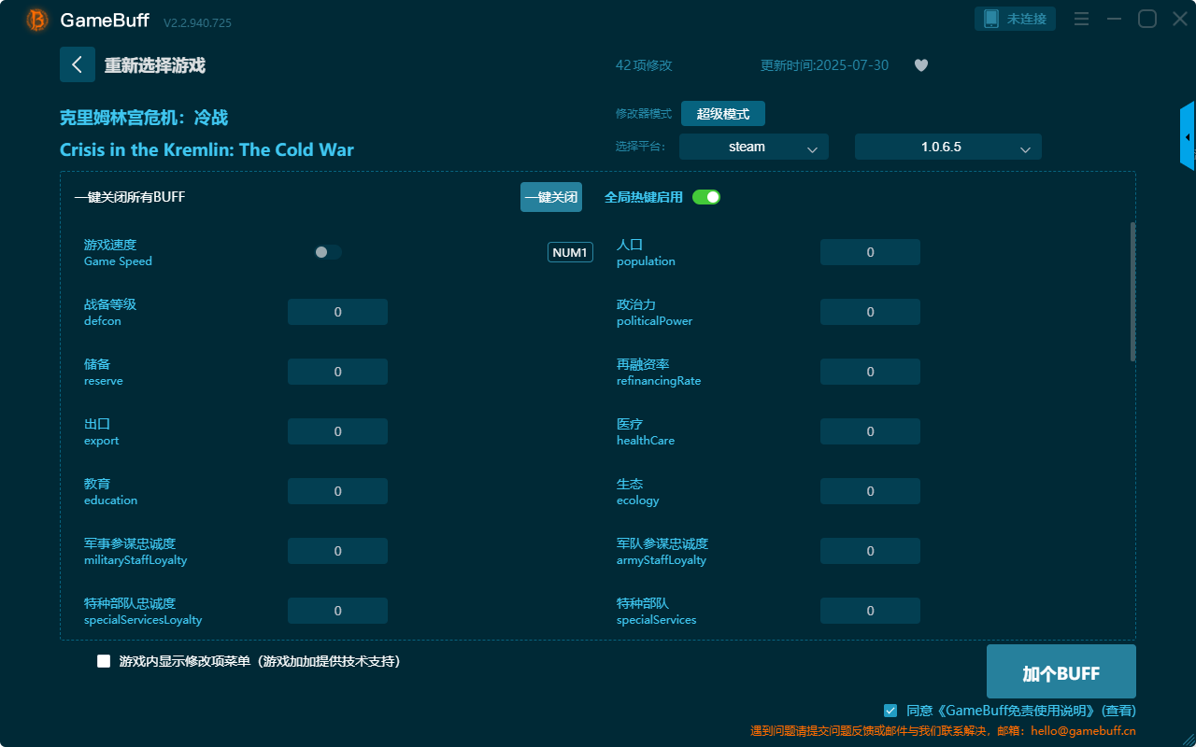Uncheck the GameBuff免责使用说明 agreement checkbox

(890, 711)
